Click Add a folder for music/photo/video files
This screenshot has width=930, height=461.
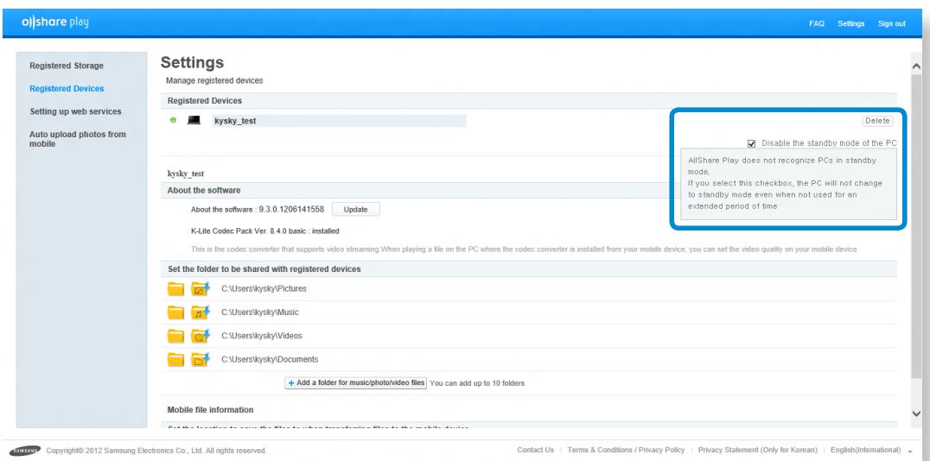355,382
